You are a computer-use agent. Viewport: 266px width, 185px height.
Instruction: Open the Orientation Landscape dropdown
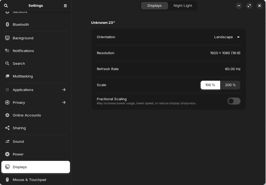(227, 37)
